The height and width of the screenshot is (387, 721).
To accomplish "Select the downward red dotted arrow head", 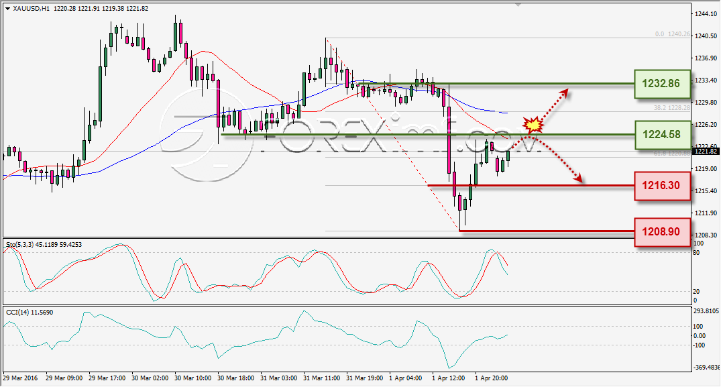I will [x=577, y=178].
